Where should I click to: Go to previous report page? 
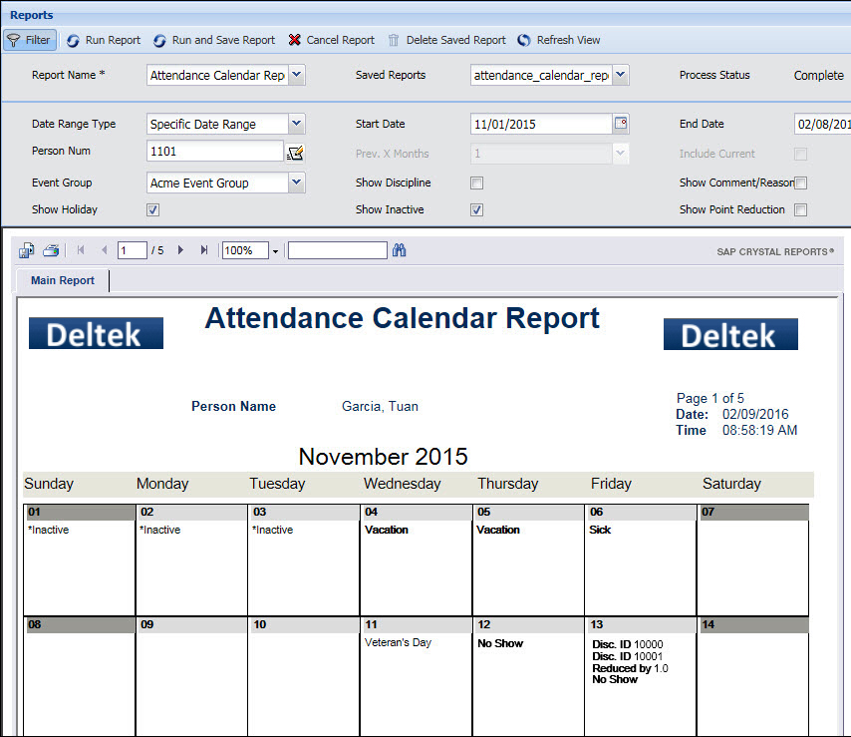click(104, 250)
